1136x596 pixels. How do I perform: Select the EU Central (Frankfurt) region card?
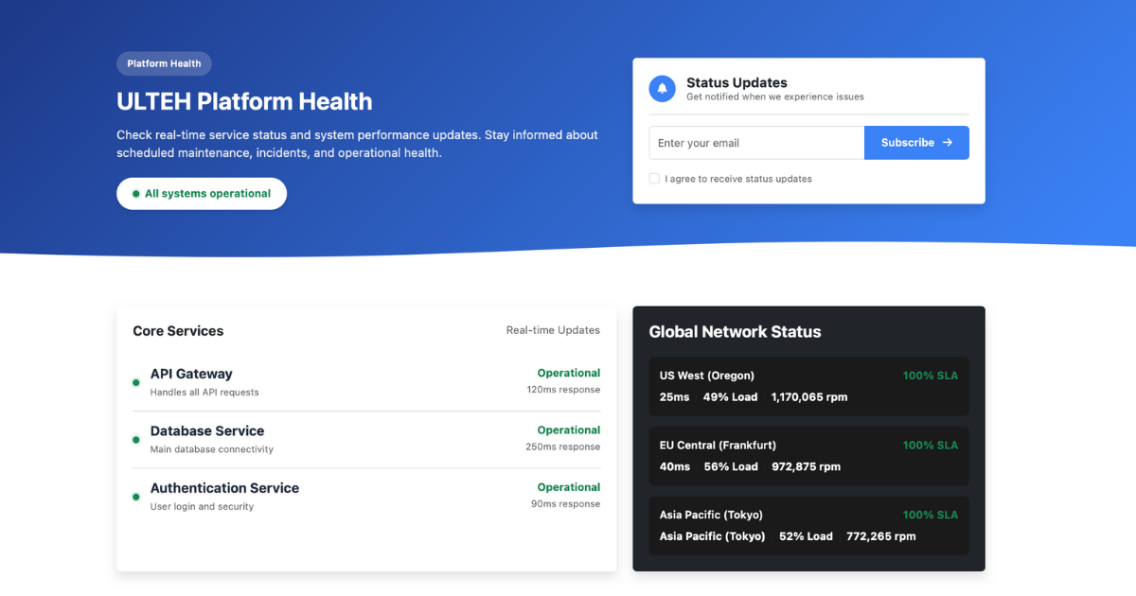(808, 456)
